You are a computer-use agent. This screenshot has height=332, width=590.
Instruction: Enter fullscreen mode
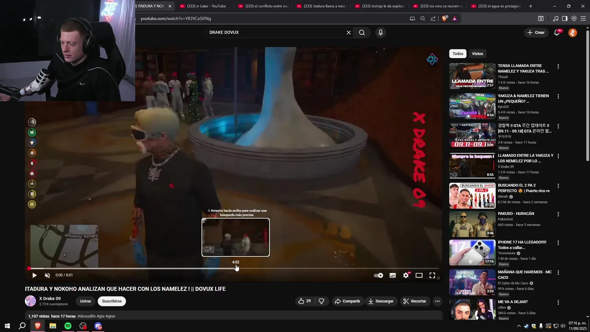[432, 275]
